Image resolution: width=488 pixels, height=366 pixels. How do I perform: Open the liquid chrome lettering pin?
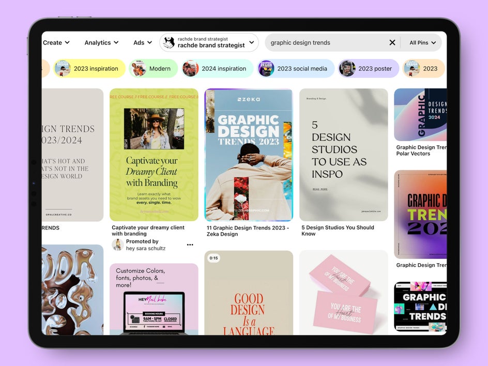click(72, 289)
